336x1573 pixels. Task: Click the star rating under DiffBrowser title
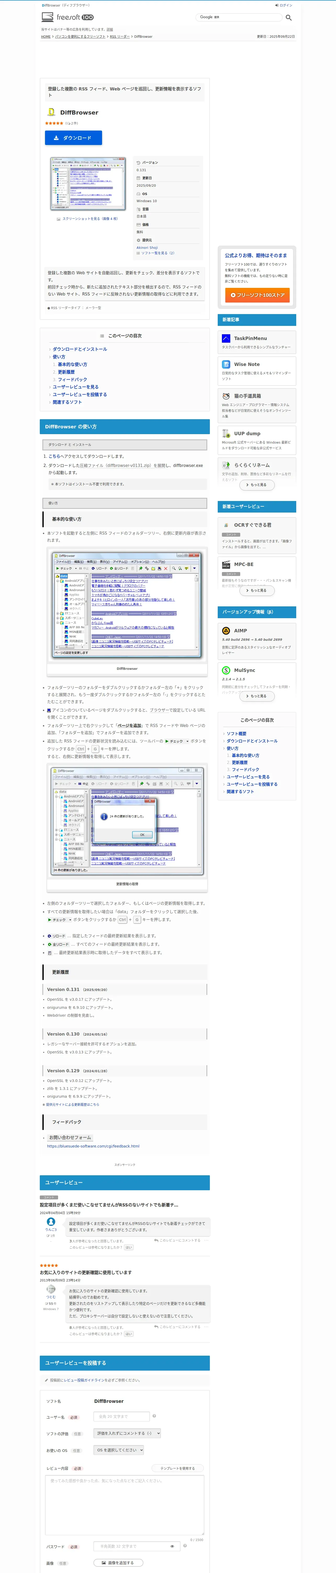click(54, 123)
